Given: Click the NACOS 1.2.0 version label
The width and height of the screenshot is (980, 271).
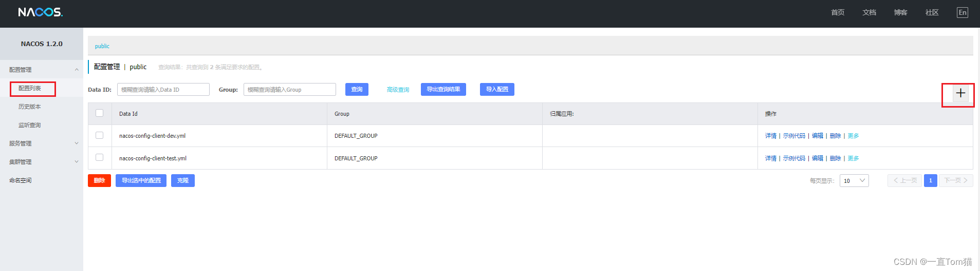Looking at the screenshot, I should point(42,44).
